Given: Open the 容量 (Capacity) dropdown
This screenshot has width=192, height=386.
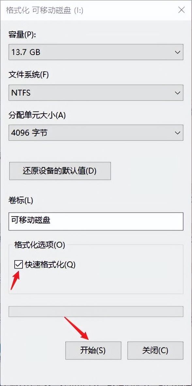Looking at the screenshot, I should tap(177, 52).
